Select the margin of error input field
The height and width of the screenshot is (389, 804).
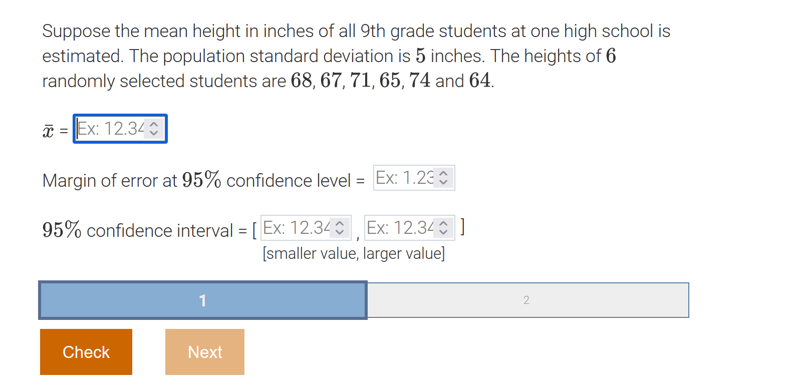pyautogui.click(x=403, y=178)
